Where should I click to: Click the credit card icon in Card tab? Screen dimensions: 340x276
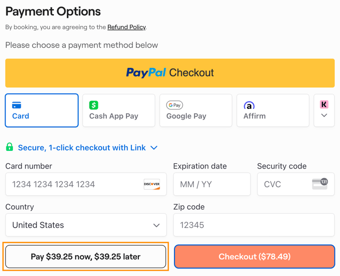click(x=17, y=105)
